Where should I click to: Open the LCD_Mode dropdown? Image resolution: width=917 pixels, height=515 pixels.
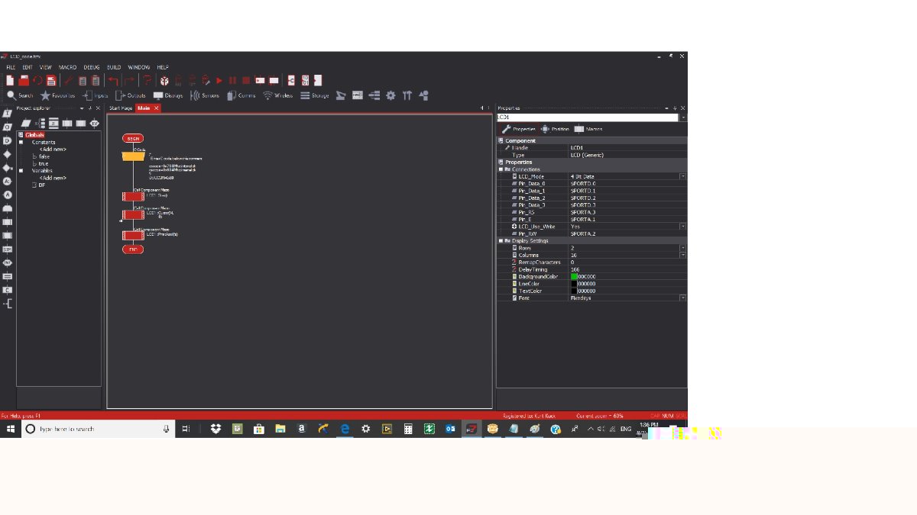[683, 176]
